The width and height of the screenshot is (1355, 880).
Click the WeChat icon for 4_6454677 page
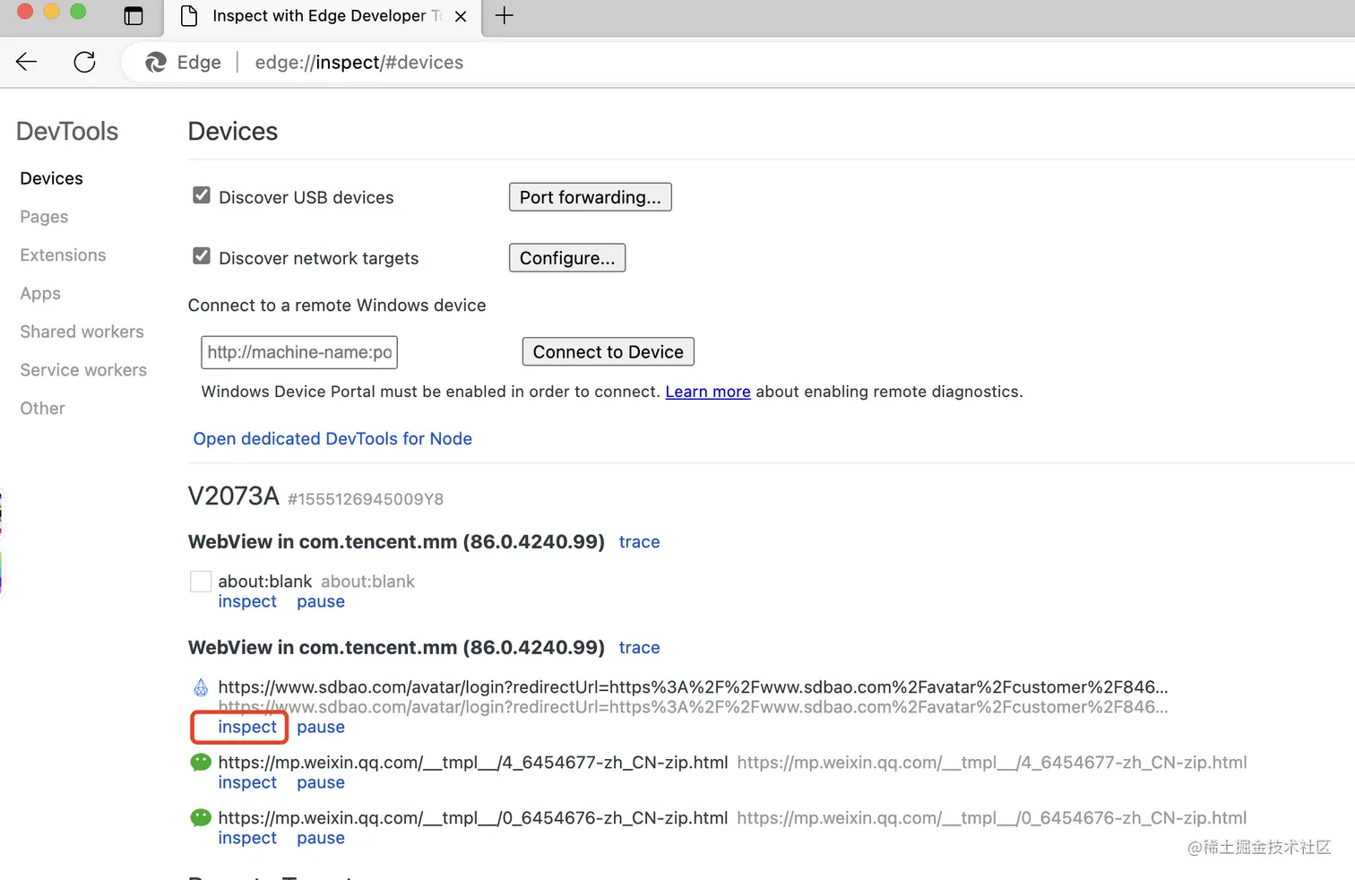[x=201, y=763]
